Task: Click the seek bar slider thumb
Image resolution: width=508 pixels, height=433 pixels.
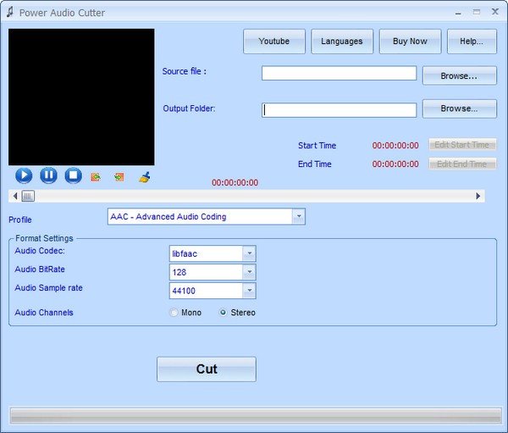Action: pos(28,196)
